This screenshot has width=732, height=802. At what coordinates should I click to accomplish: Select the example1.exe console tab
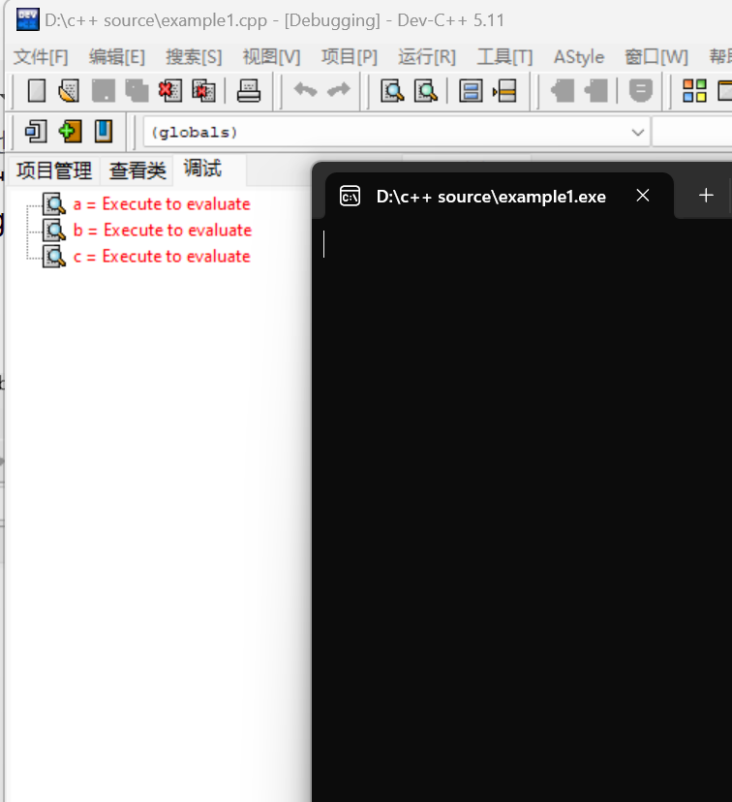click(491, 197)
